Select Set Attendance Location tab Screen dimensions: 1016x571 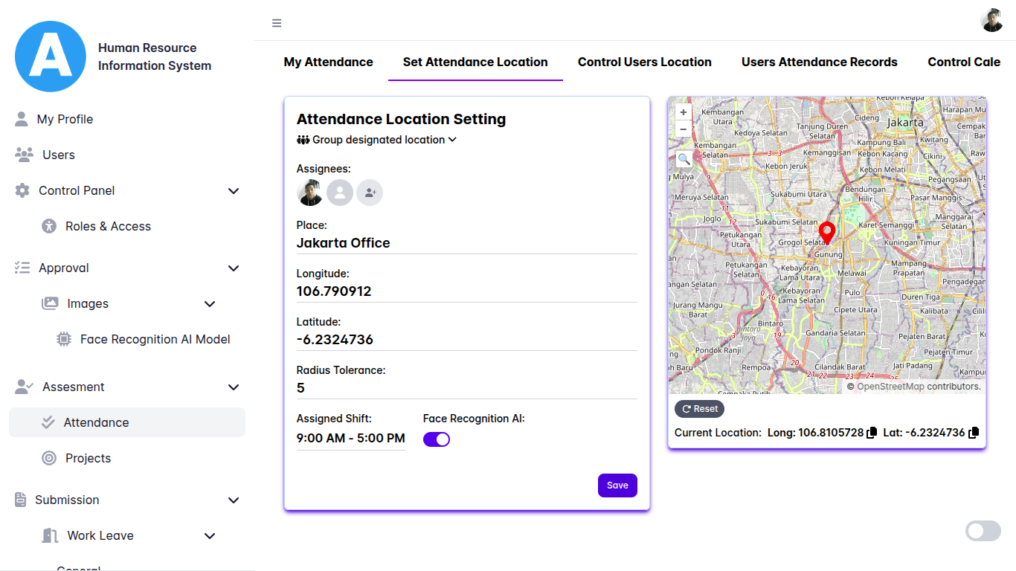(x=475, y=62)
